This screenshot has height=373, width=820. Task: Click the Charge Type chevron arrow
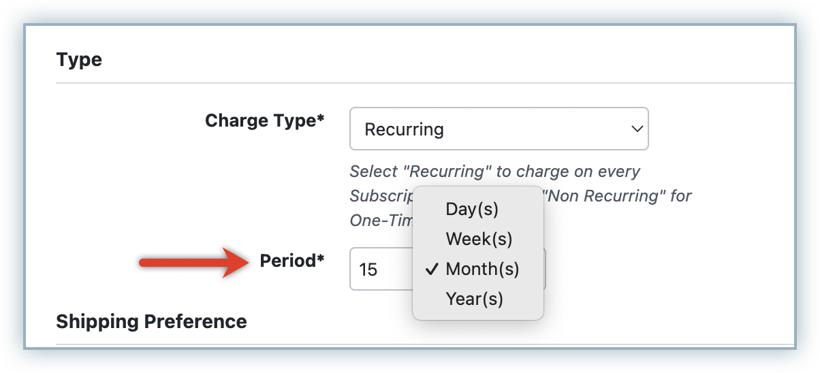[637, 129]
